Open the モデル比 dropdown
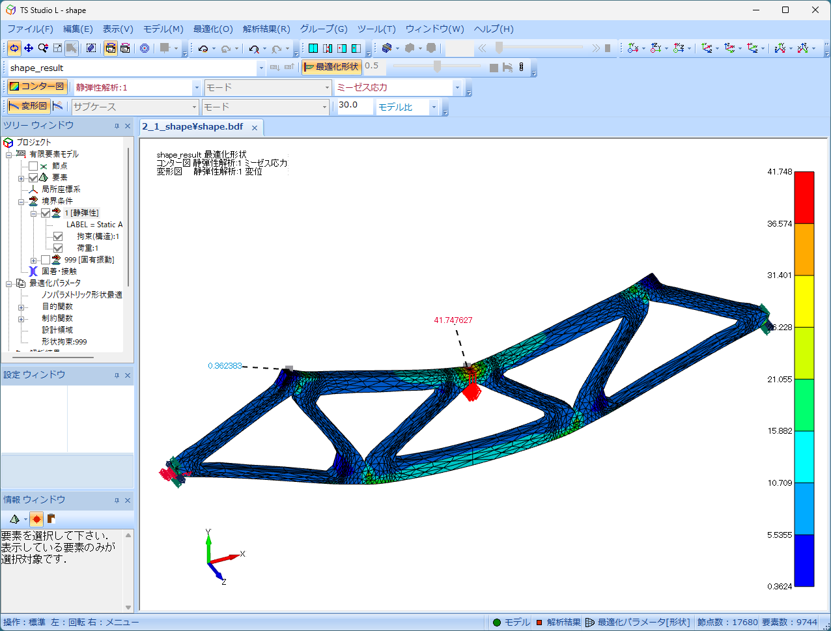 (434, 107)
